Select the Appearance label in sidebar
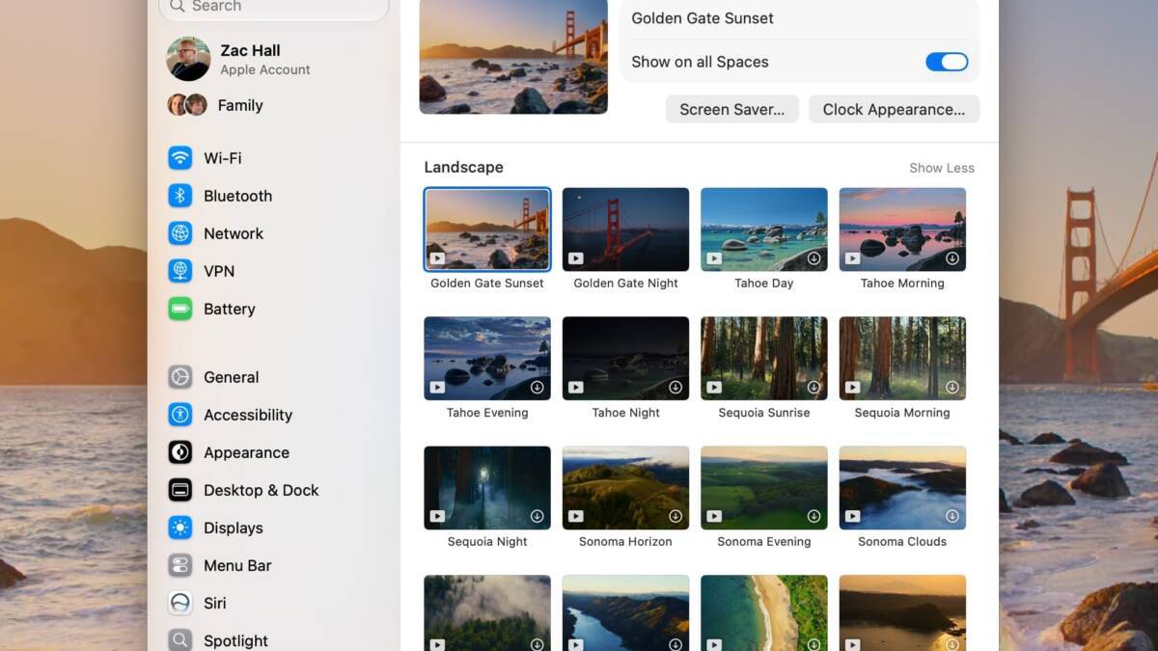This screenshot has width=1158, height=651. [246, 452]
